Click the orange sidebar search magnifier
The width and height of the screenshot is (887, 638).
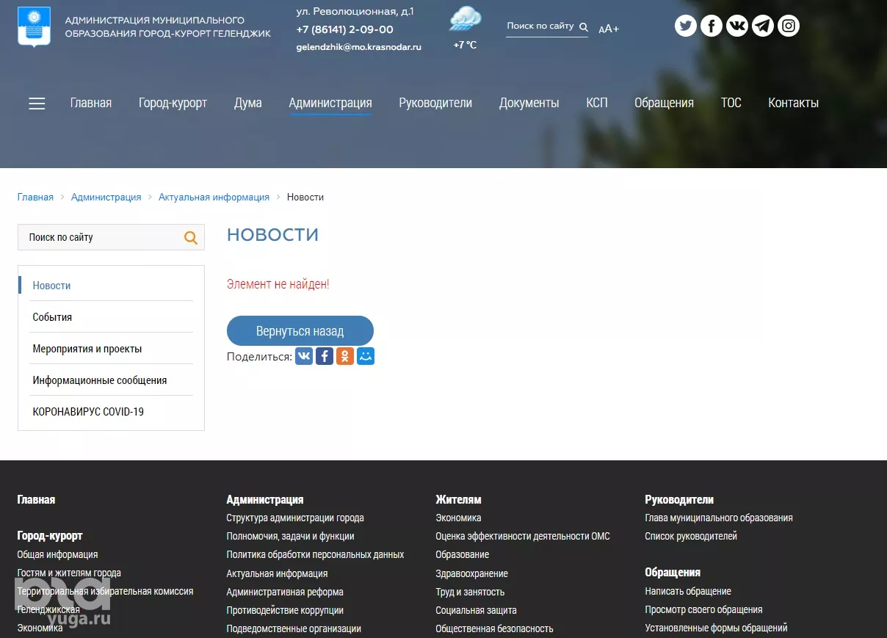(191, 237)
